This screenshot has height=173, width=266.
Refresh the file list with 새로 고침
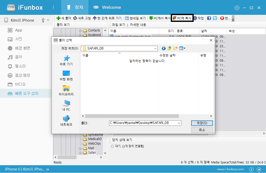pos(82,18)
